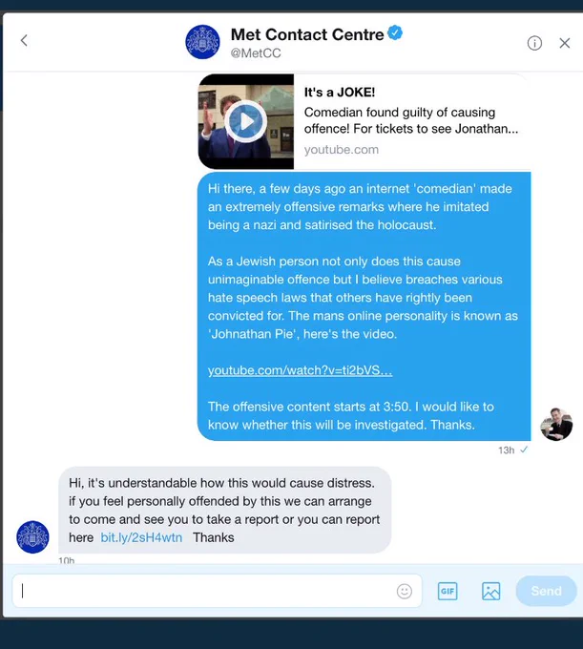Open the 'It's a JOKE!' link card title
The width and height of the screenshot is (583, 649).
coord(340,93)
